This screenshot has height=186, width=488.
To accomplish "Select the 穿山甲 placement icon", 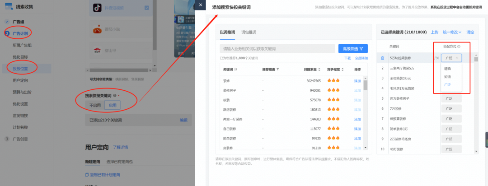I will pyautogui.click(x=98, y=50).
